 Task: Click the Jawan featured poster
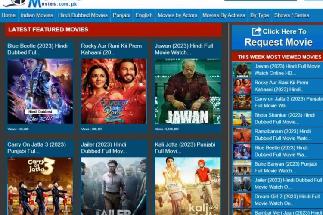pyautogui.click(x=187, y=91)
